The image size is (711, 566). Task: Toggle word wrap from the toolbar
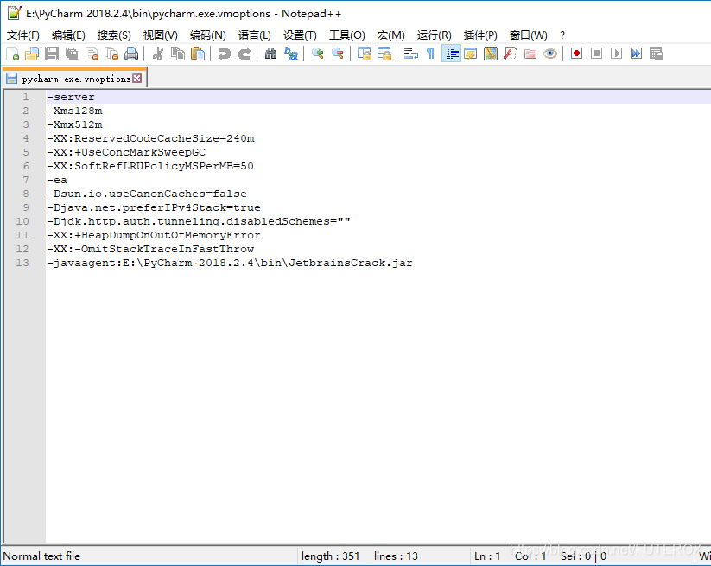[x=411, y=54]
